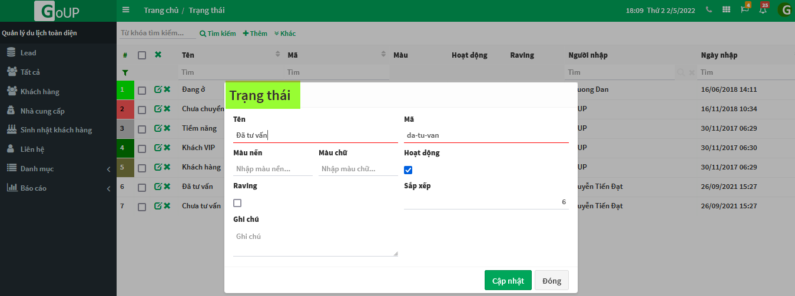Image resolution: width=795 pixels, height=296 pixels.
Task: Click the Ghi chú textarea
Action: tap(315, 242)
